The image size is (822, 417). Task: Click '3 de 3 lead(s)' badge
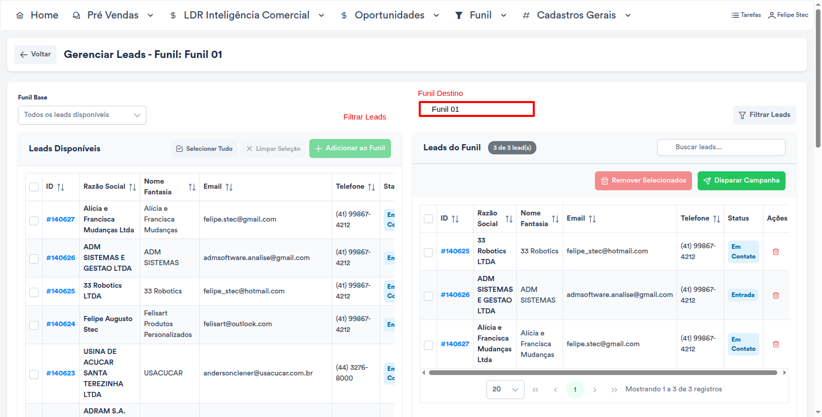tap(512, 148)
